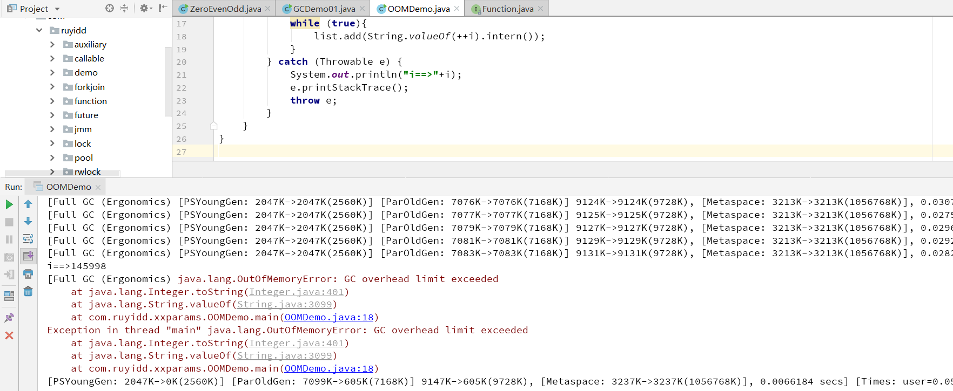Rerun OOMDemo with the green play icon
This screenshot has height=391, width=953.
click(x=9, y=204)
